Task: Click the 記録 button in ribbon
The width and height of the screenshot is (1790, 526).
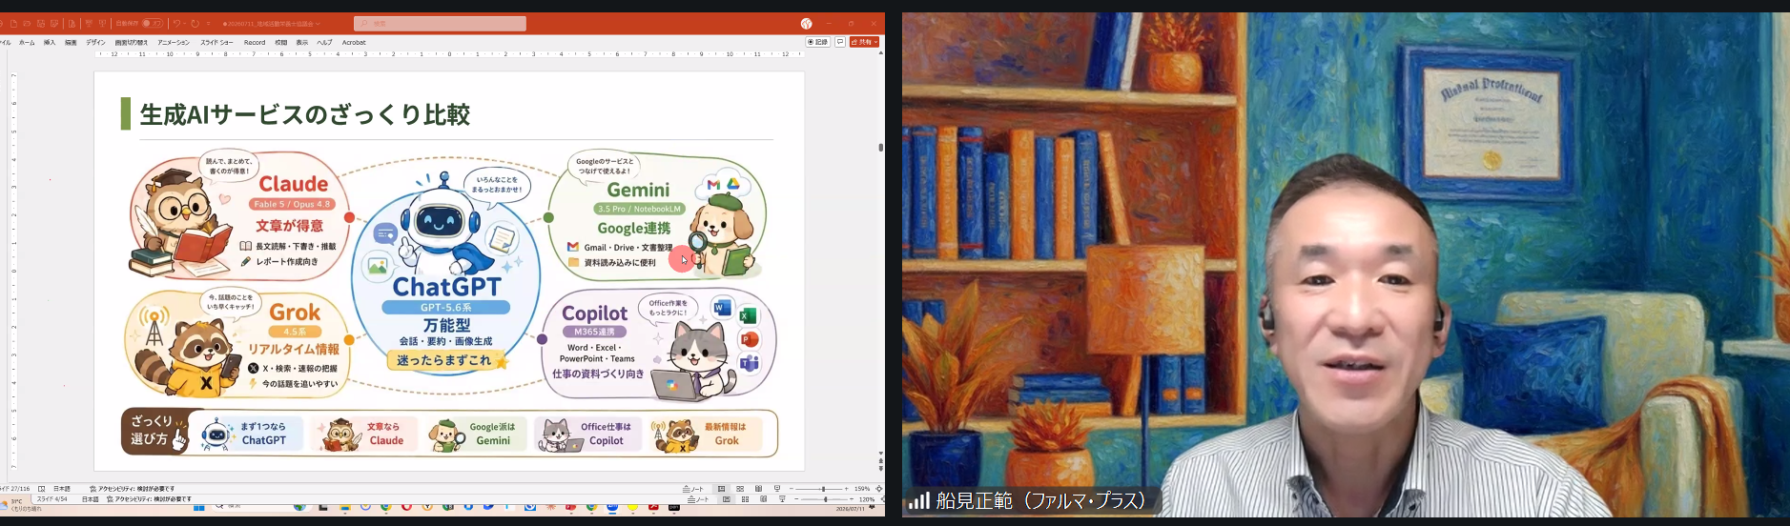Action: (x=818, y=42)
